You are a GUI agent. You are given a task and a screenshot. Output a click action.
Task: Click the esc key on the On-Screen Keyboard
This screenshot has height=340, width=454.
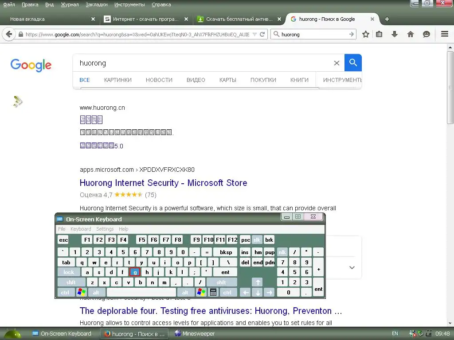click(x=63, y=240)
